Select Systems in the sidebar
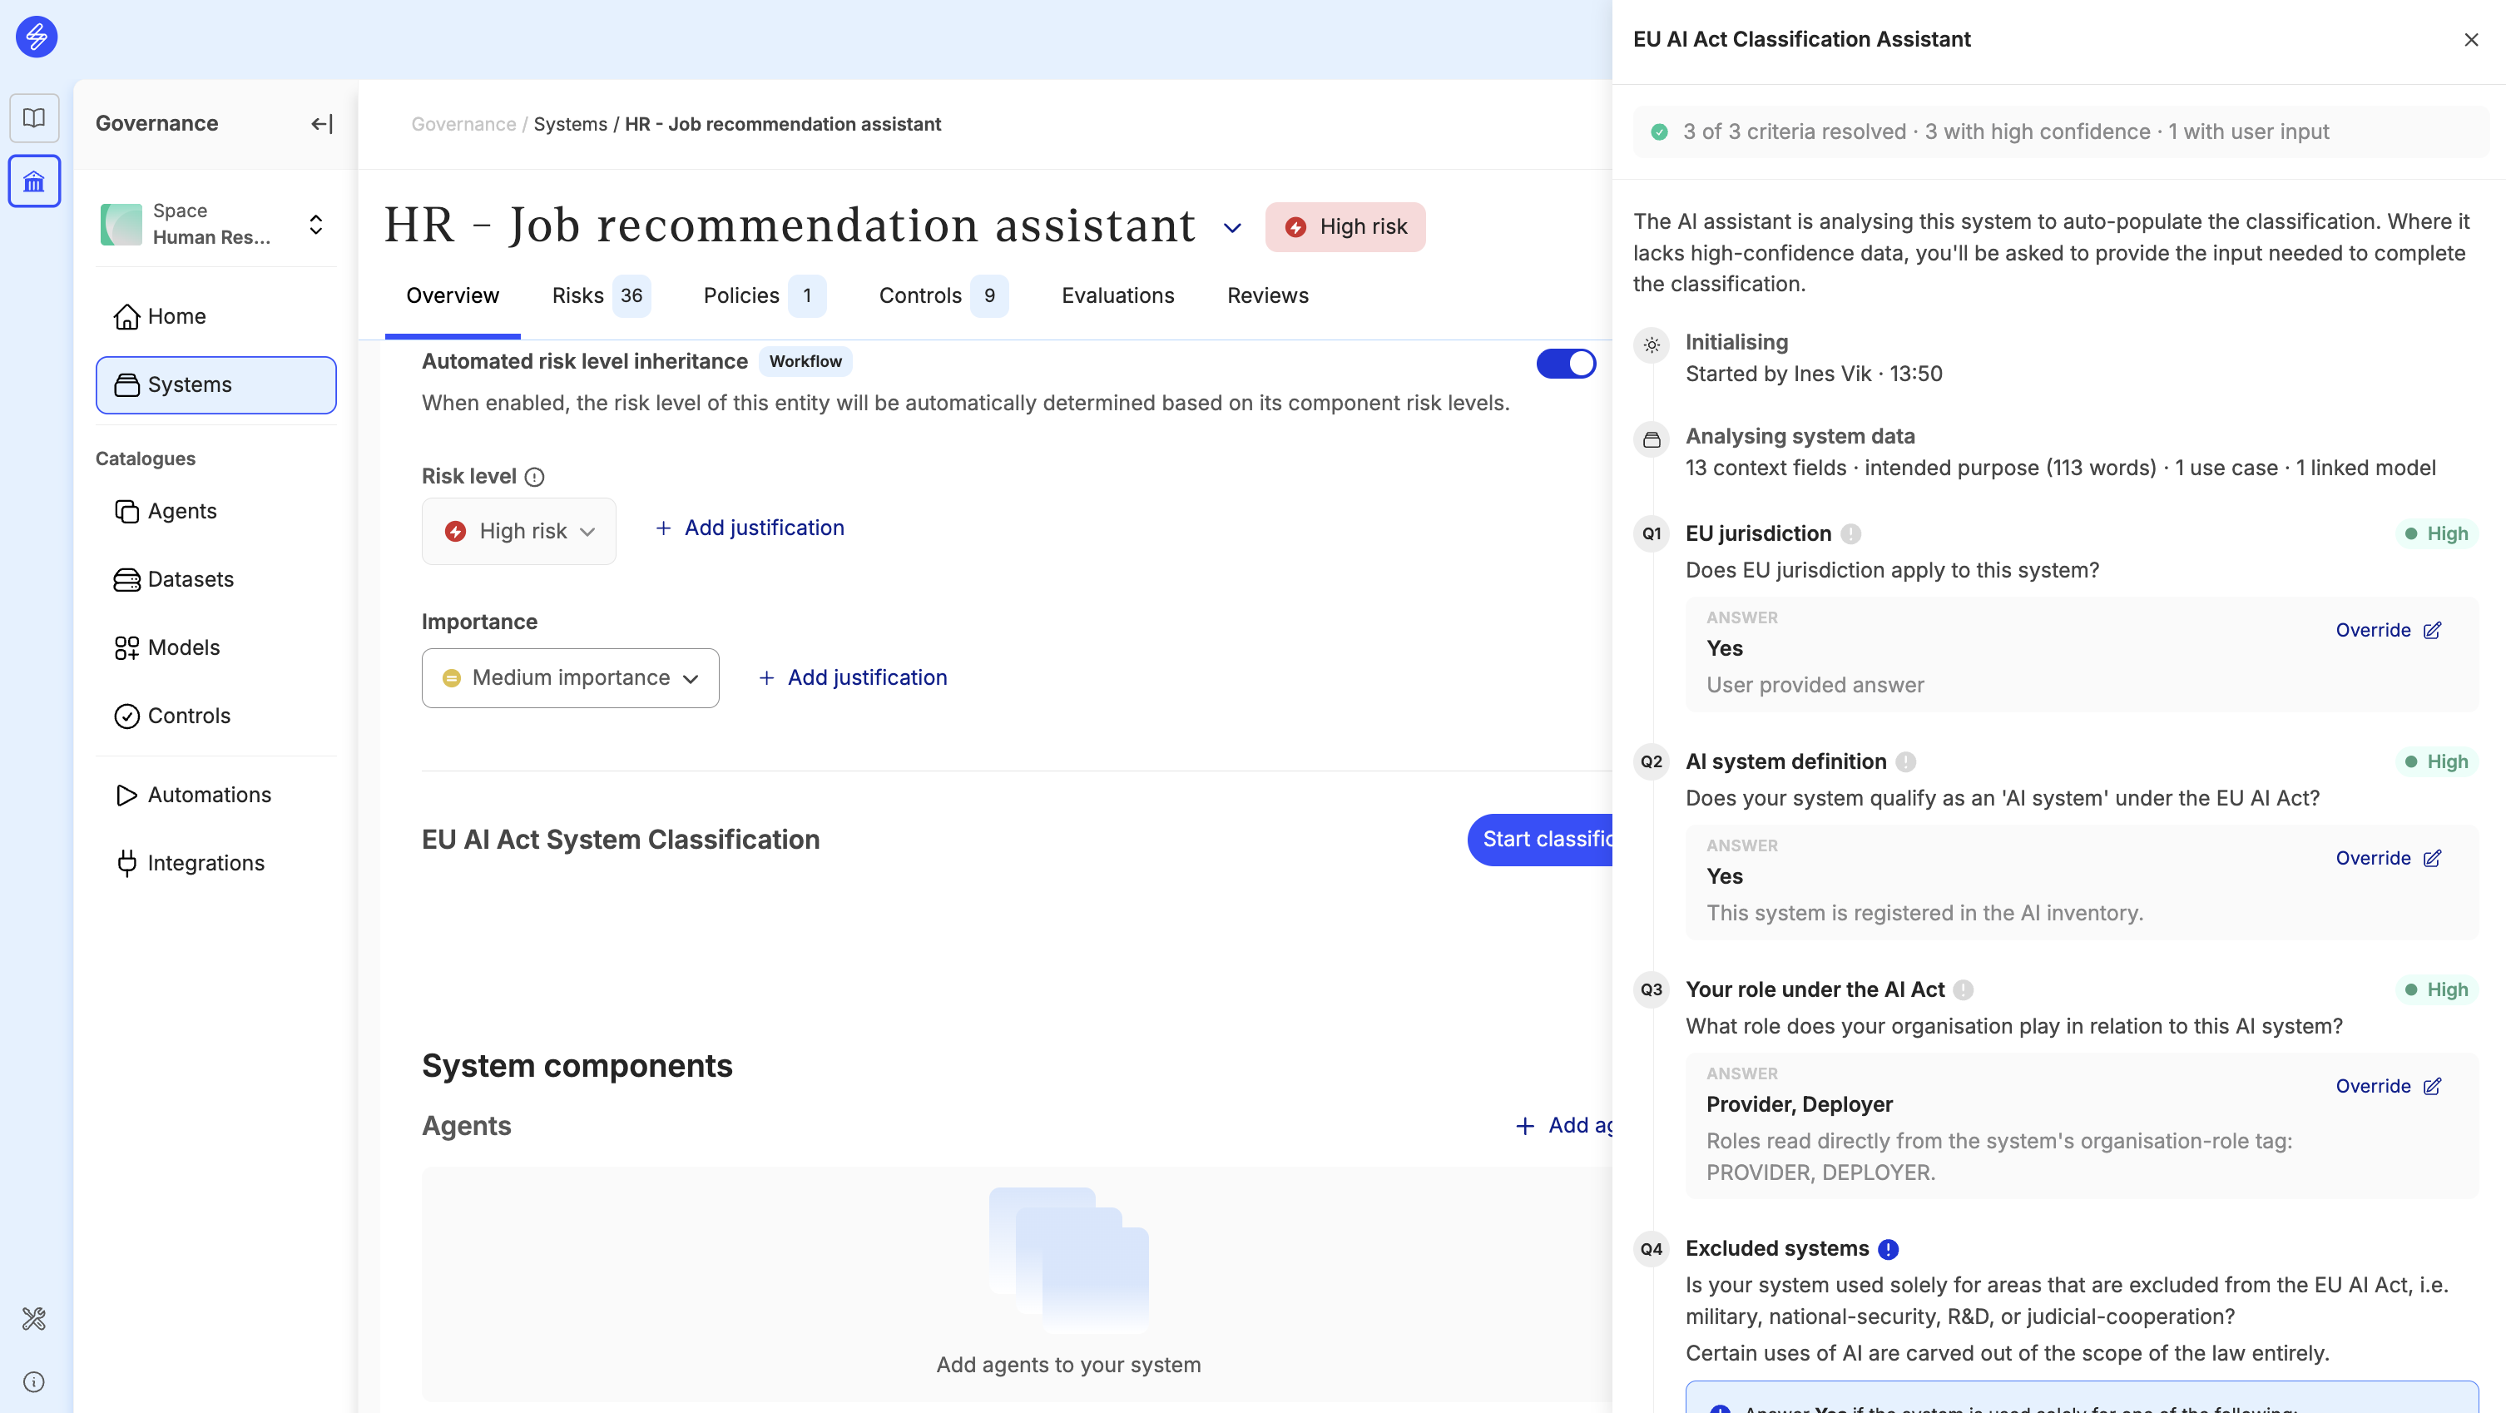 (x=216, y=384)
